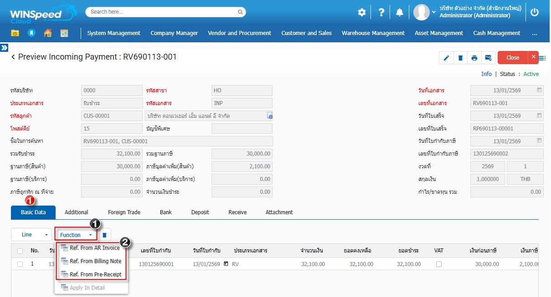Click the power logout icon

click(535, 12)
